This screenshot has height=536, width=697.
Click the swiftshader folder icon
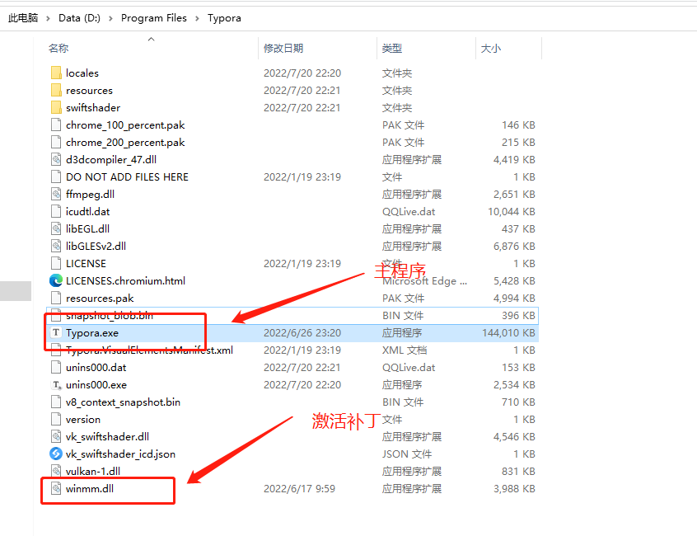[x=56, y=108]
